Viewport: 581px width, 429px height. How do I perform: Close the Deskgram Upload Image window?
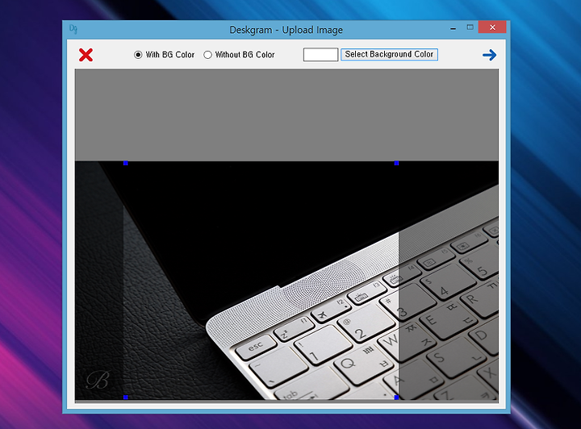tap(492, 27)
